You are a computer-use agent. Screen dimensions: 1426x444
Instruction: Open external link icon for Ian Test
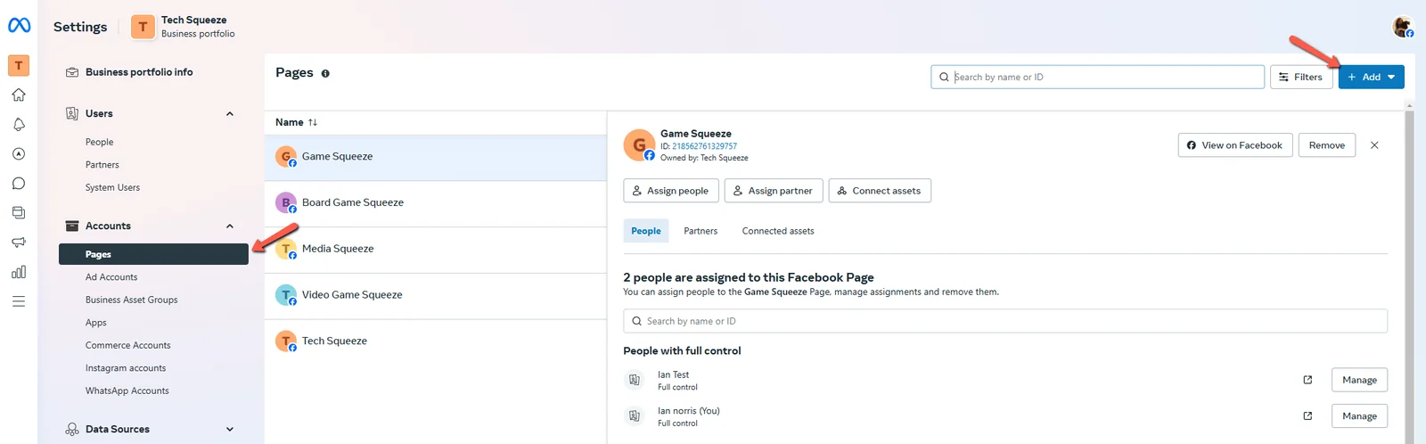coord(1307,380)
